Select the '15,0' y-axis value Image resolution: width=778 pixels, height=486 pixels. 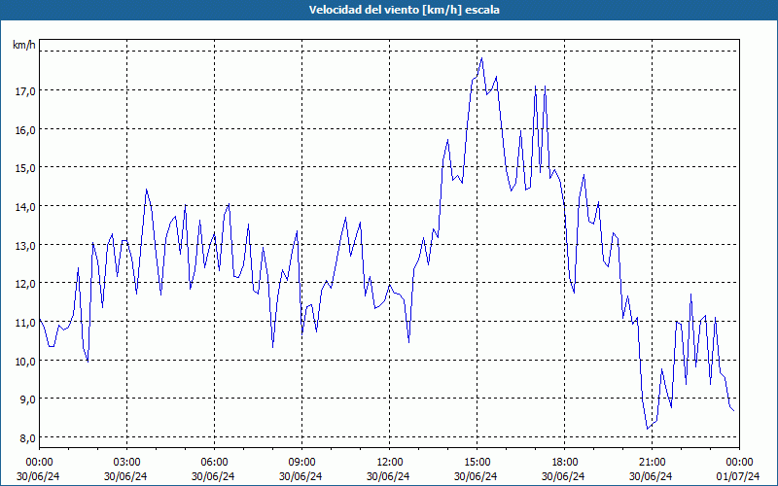point(26,167)
